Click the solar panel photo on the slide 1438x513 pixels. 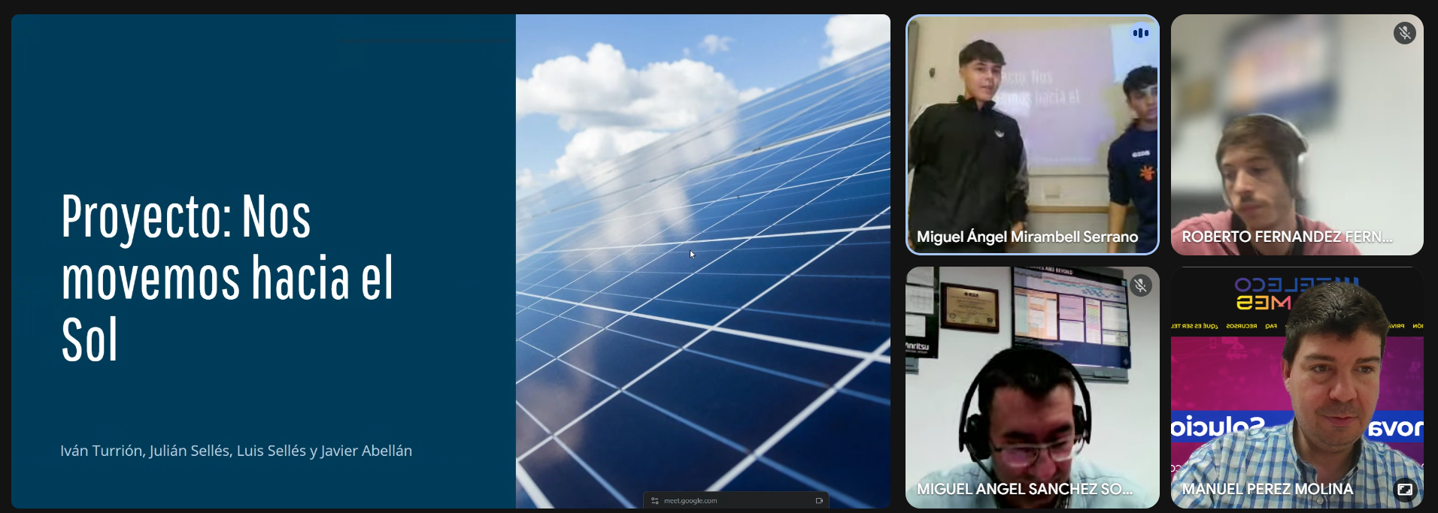(702, 300)
